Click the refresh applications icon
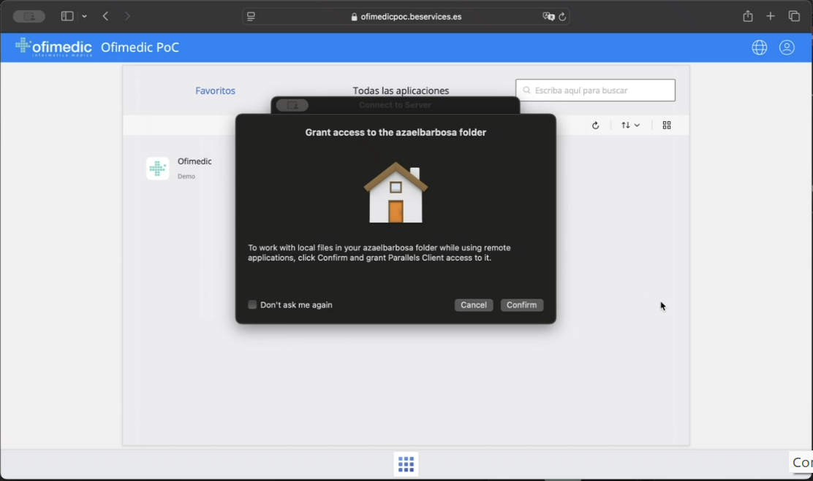 pos(595,126)
